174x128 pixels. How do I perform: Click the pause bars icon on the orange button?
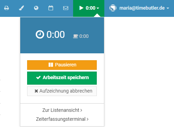coord(51,65)
